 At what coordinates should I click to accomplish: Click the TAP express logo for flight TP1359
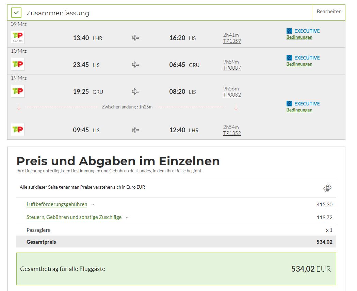(18, 37)
